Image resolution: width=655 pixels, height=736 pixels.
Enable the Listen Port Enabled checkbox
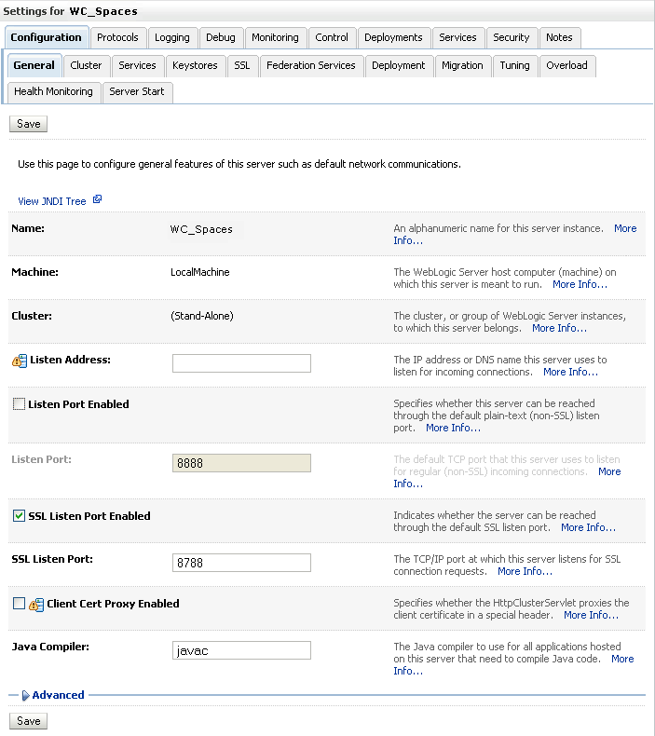(x=20, y=404)
